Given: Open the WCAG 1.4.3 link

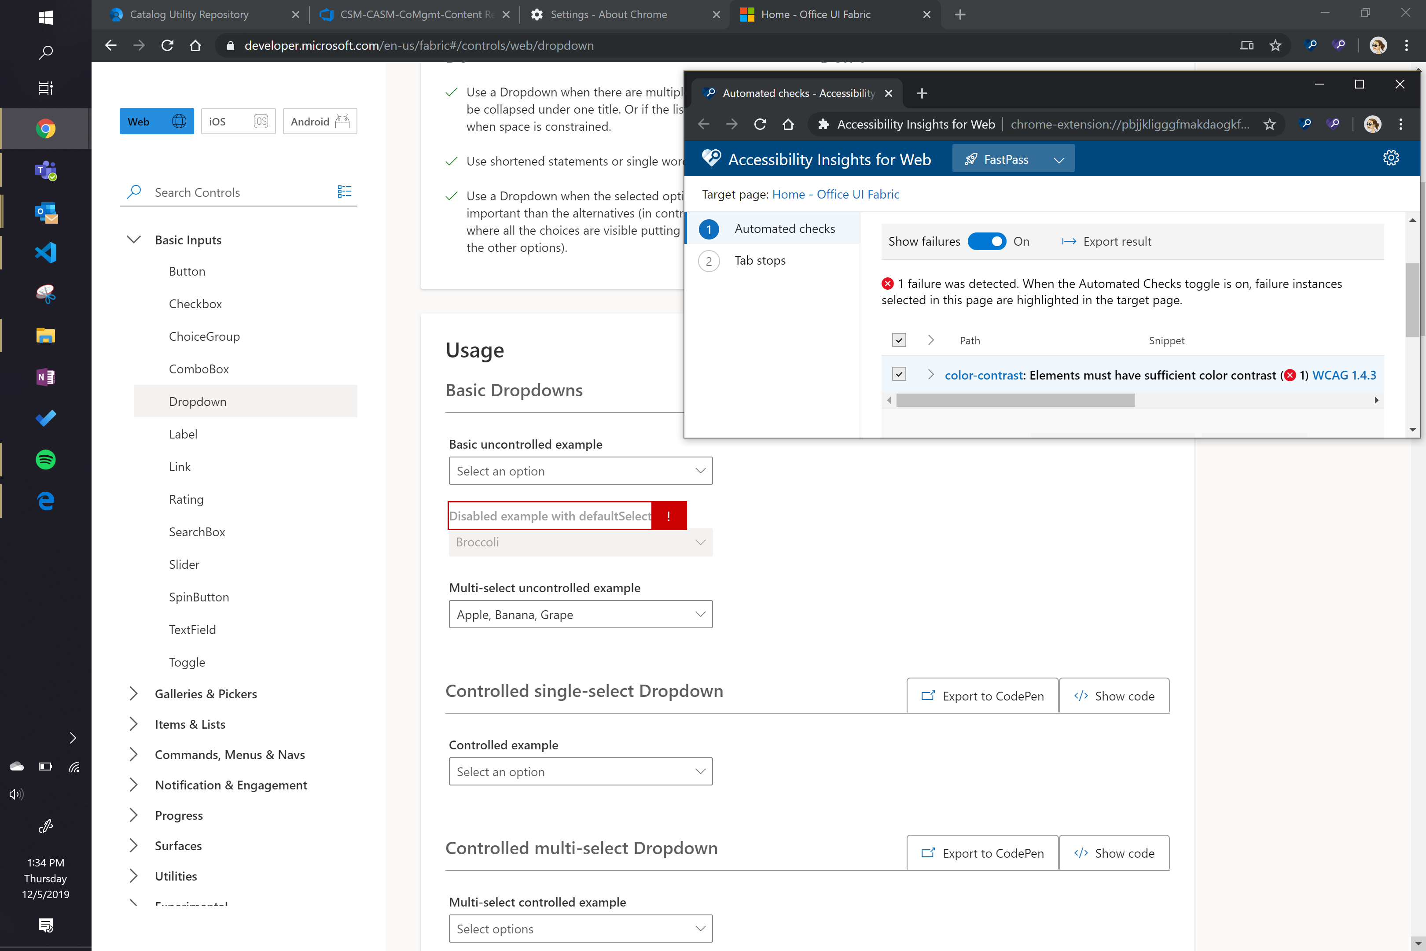Looking at the screenshot, I should pyautogui.click(x=1344, y=375).
